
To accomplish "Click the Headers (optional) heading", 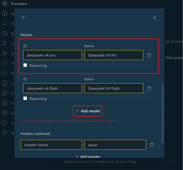I will pos(35,133).
